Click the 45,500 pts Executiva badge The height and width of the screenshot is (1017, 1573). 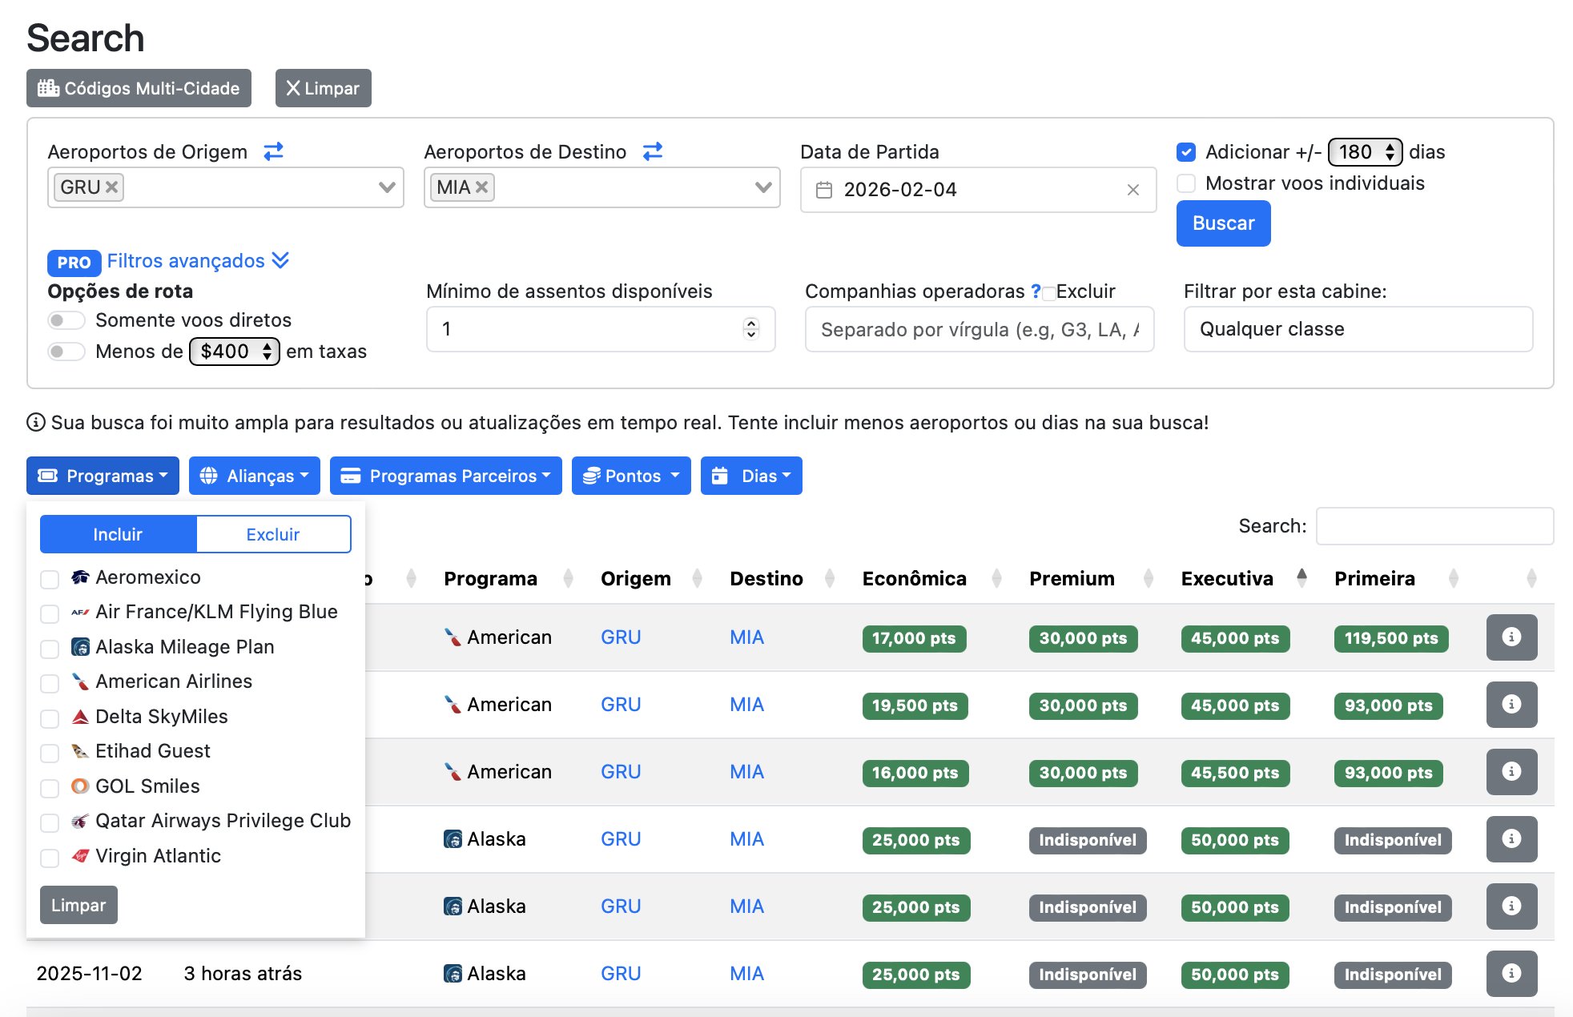1235,773
